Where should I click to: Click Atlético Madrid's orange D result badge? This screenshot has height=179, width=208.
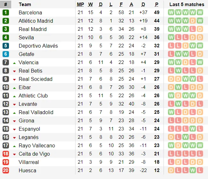pos(193,21)
